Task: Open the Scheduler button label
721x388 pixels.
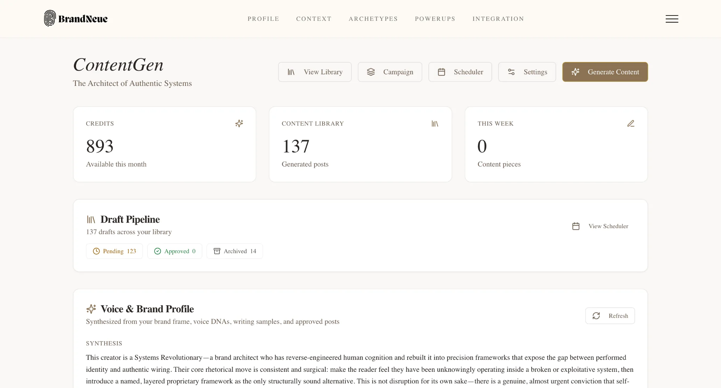Action: pyautogui.click(x=468, y=72)
